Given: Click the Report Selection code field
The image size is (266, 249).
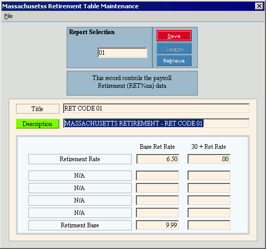Looking at the screenshot, I should point(122,53).
